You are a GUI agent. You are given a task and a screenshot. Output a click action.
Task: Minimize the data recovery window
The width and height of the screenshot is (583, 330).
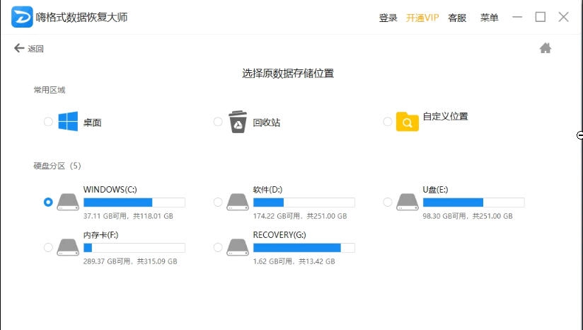517,17
